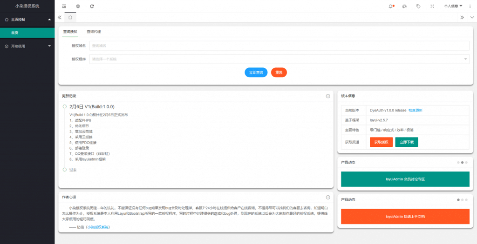Click the 重置 button
This screenshot has width=477, height=244.
(279, 73)
